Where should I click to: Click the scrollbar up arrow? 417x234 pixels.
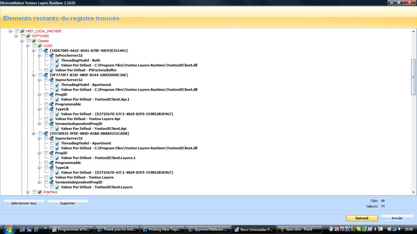click(x=414, y=31)
